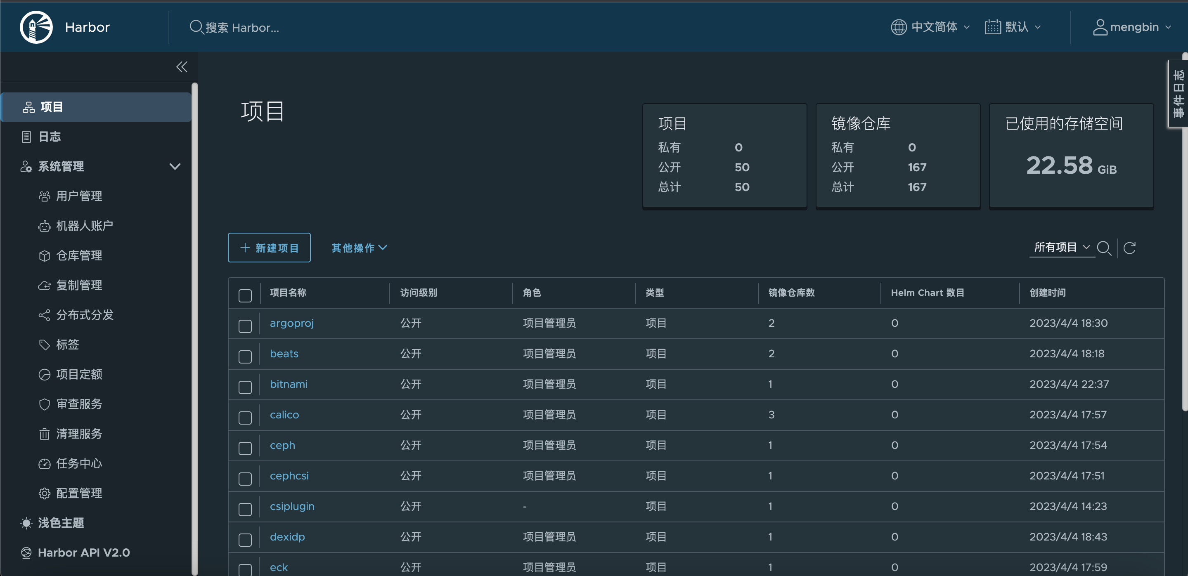This screenshot has width=1188, height=576.
Task: Click the 分布式分发 share icon
Action: [x=44, y=315]
